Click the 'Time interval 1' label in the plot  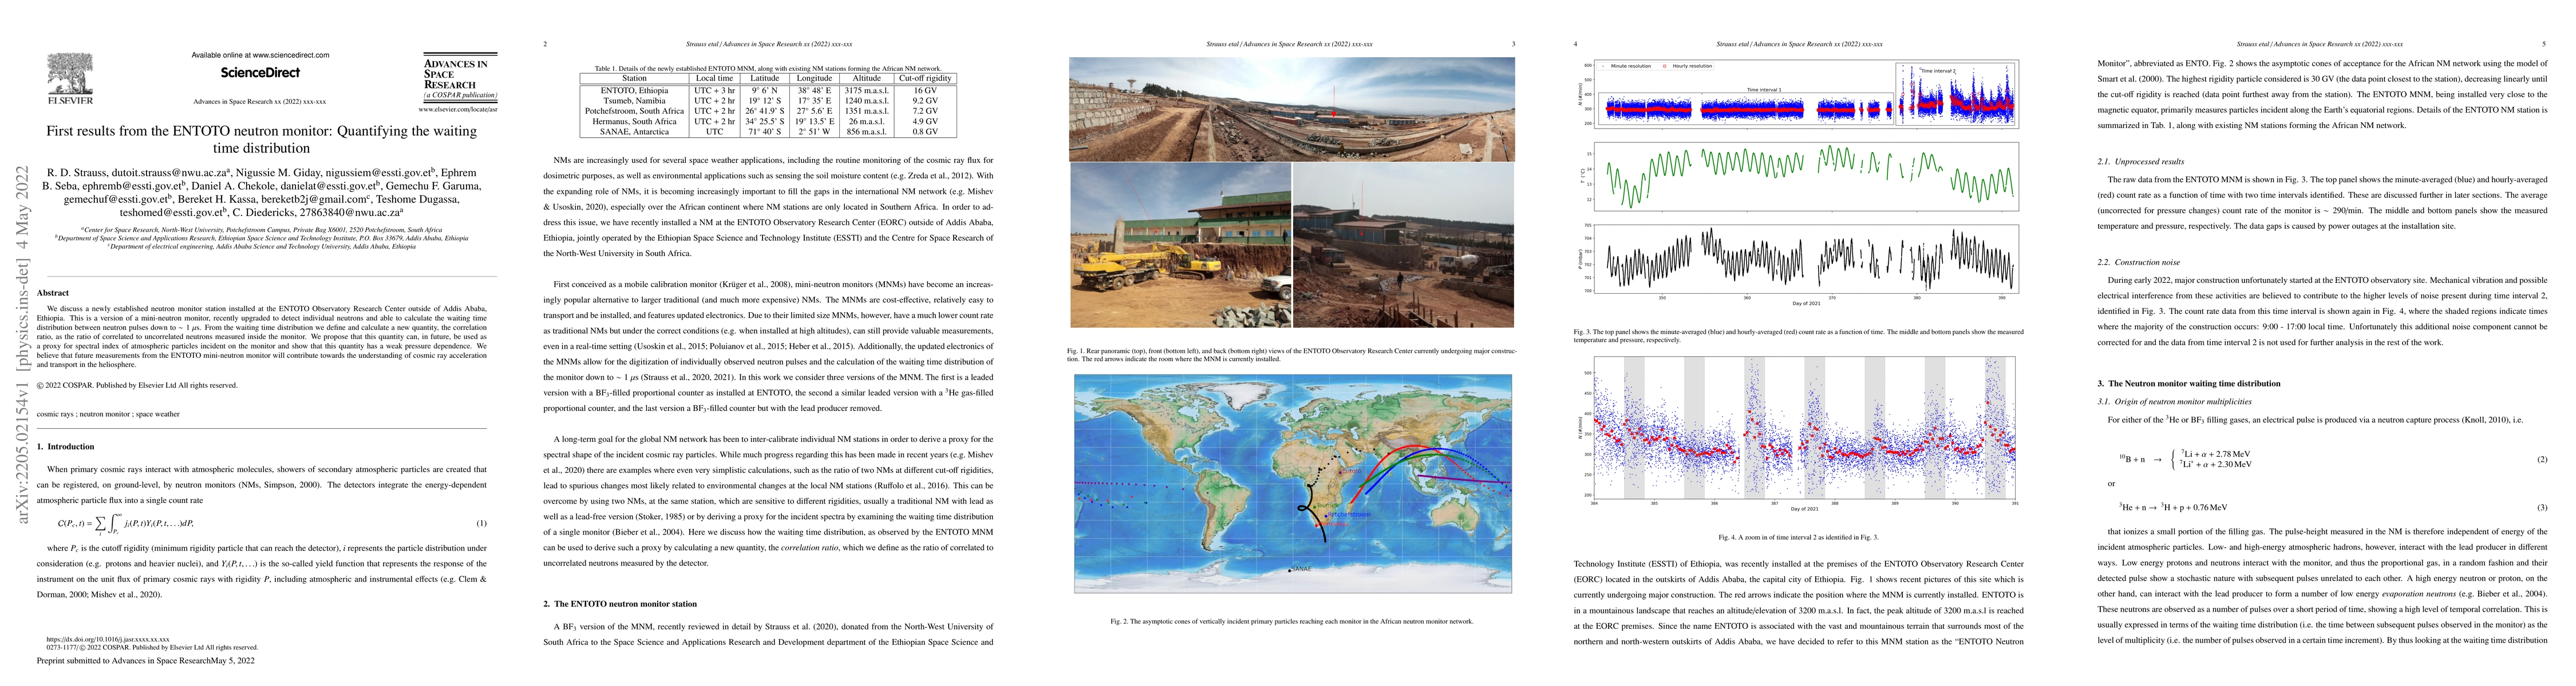(x=1764, y=90)
